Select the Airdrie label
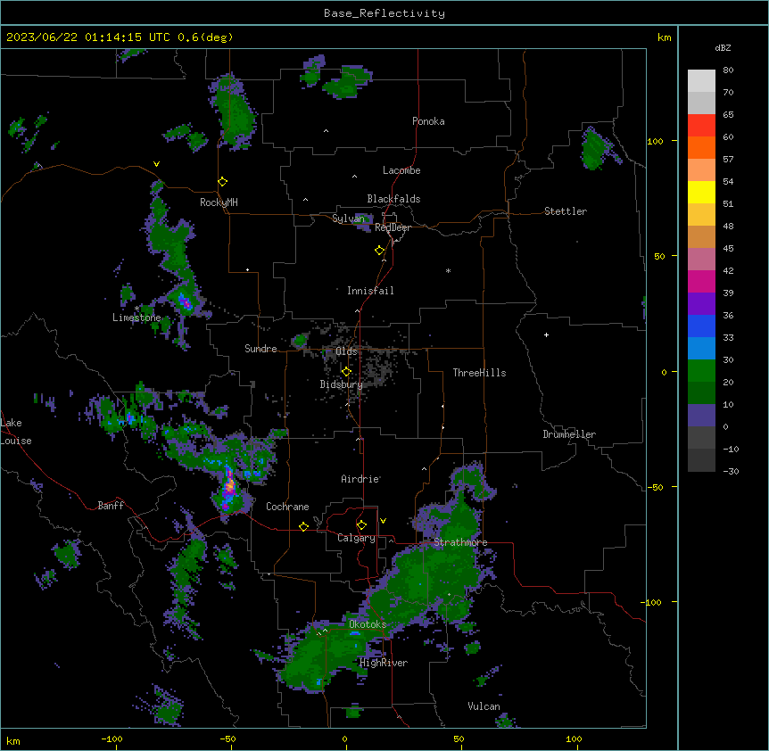 click(x=360, y=479)
